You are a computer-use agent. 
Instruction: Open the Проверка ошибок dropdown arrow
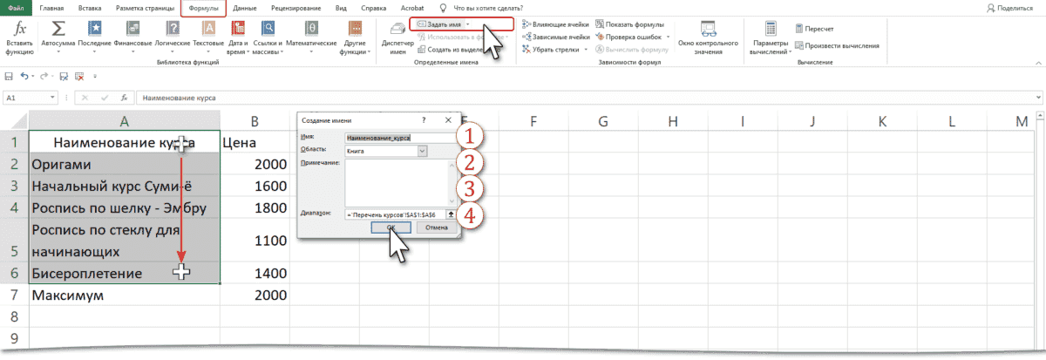(x=668, y=37)
